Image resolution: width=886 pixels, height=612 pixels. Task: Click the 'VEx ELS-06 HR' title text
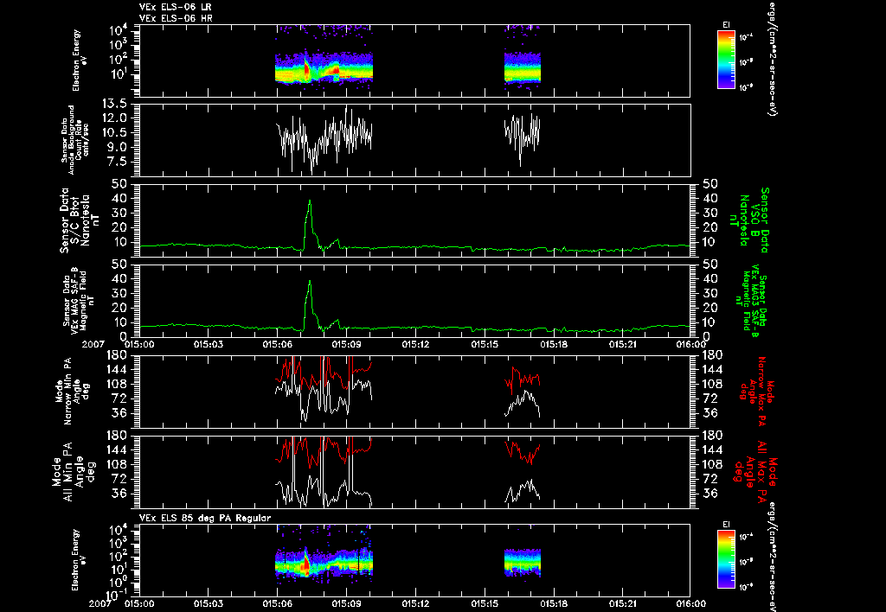point(176,18)
